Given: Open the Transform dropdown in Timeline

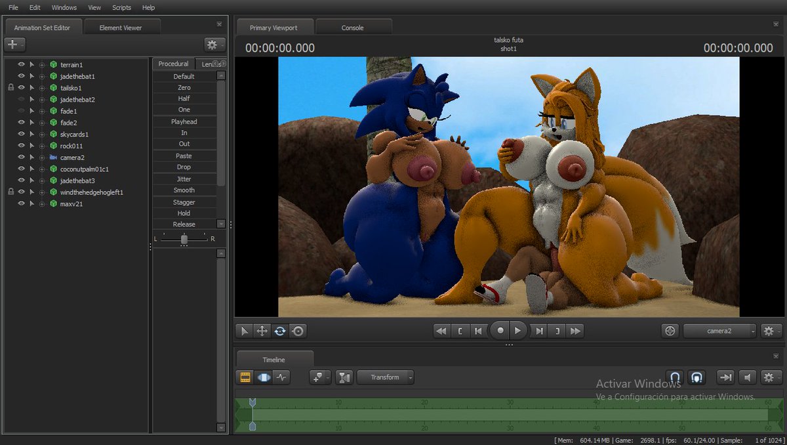Looking at the screenshot, I should pos(385,377).
